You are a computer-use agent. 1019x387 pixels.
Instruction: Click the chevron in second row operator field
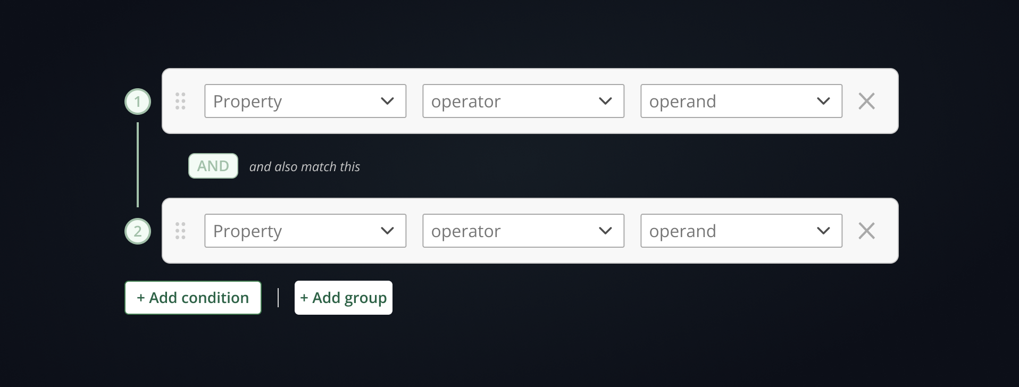point(605,231)
